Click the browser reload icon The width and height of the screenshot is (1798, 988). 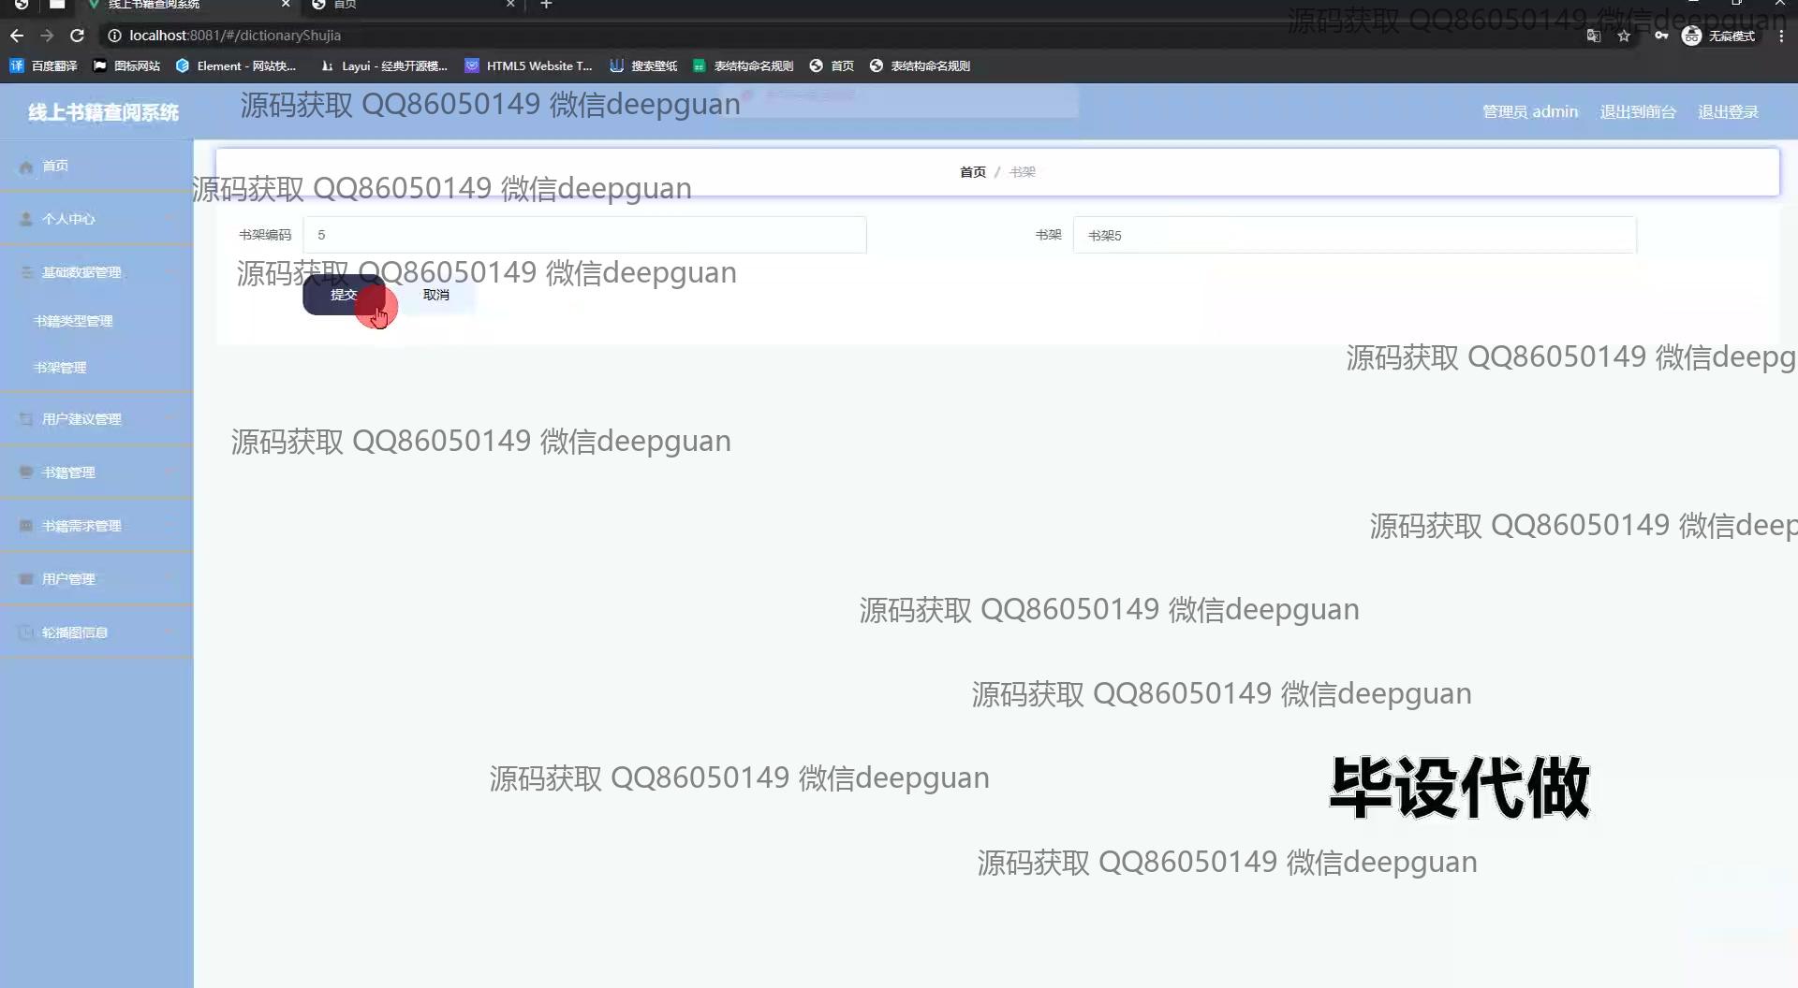point(78,36)
